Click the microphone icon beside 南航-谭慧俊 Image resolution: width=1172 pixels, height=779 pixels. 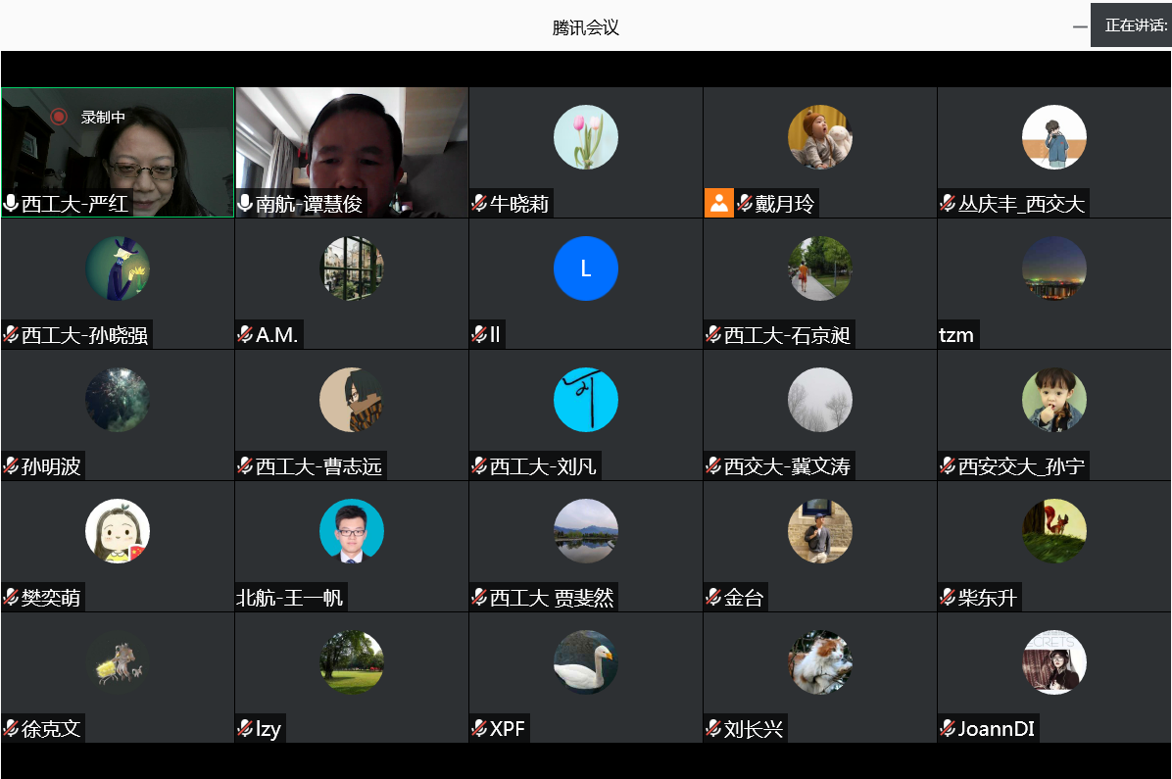coord(245,203)
